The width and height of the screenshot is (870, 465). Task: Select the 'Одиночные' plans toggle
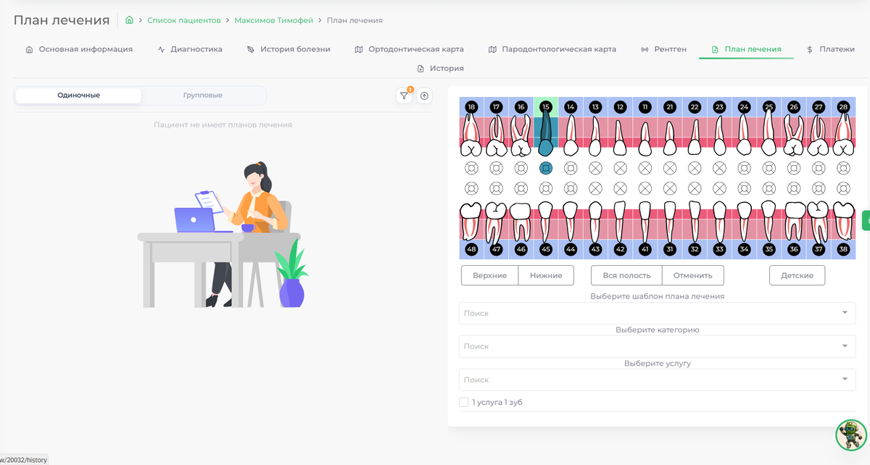click(79, 96)
